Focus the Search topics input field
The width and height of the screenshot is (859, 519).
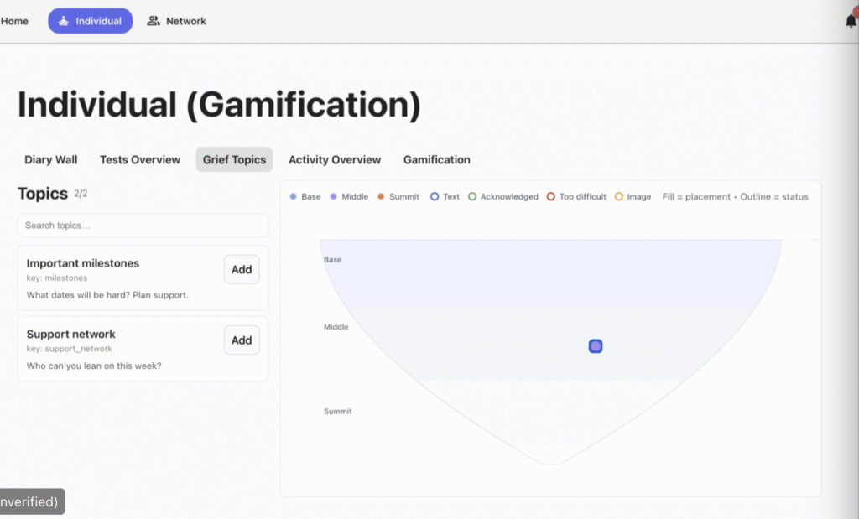point(143,226)
